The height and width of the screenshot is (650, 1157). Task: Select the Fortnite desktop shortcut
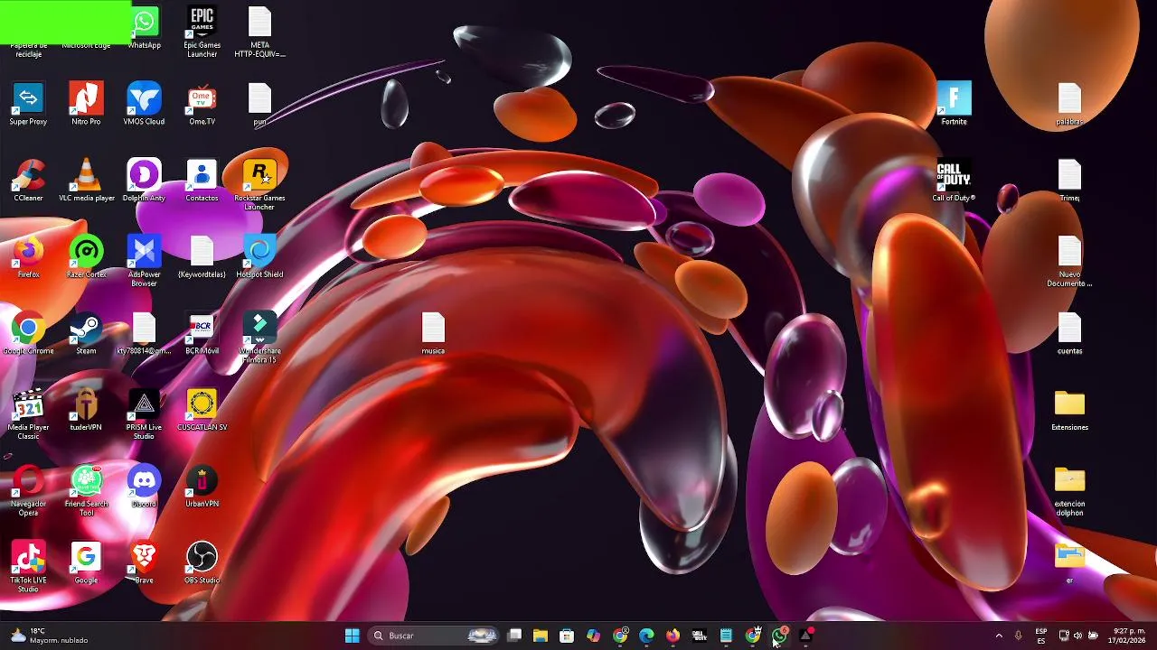click(954, 104)
